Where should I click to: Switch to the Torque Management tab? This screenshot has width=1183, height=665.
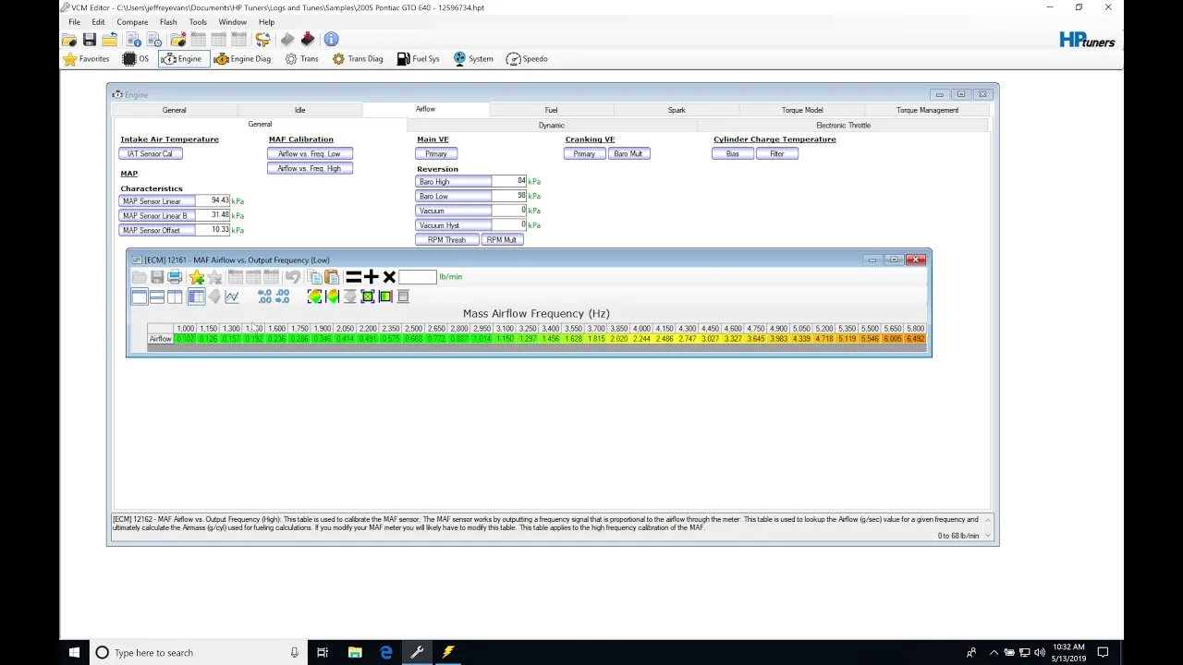click(x=927, y=110)
